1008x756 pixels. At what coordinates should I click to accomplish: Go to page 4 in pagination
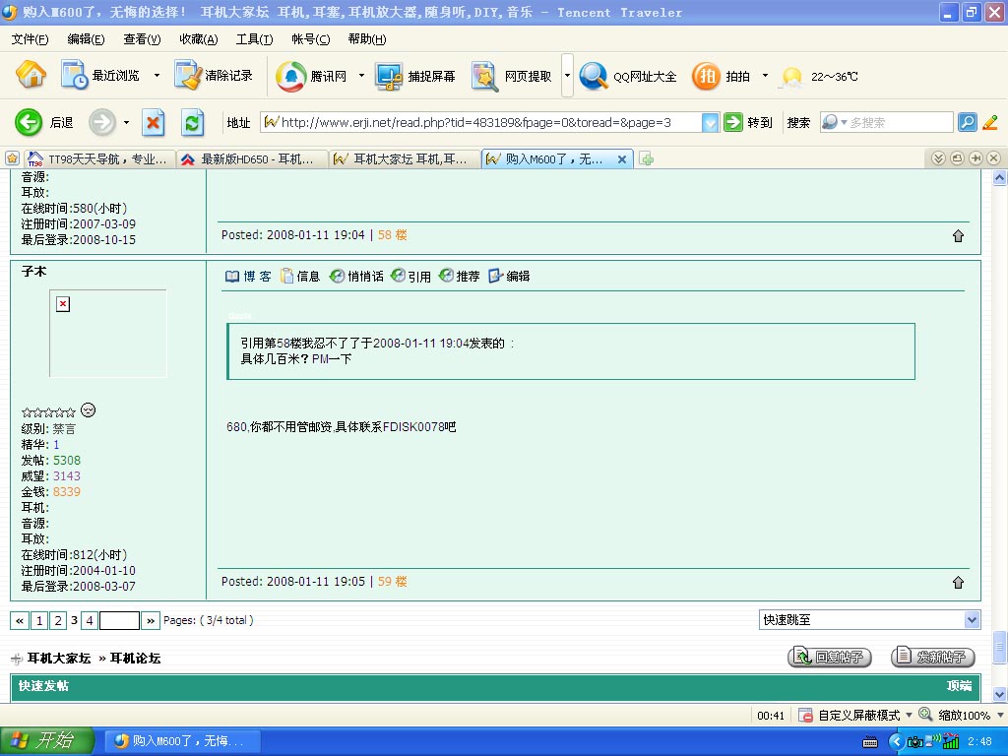coord(90,620)
